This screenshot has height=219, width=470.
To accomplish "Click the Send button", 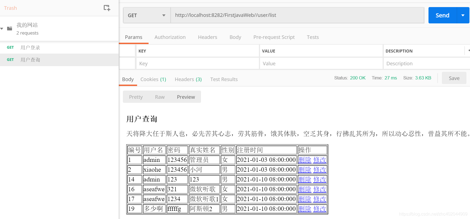I will (x=442, y=16).
